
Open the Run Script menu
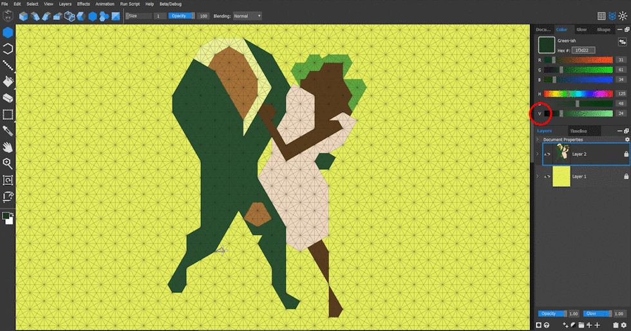129,4
